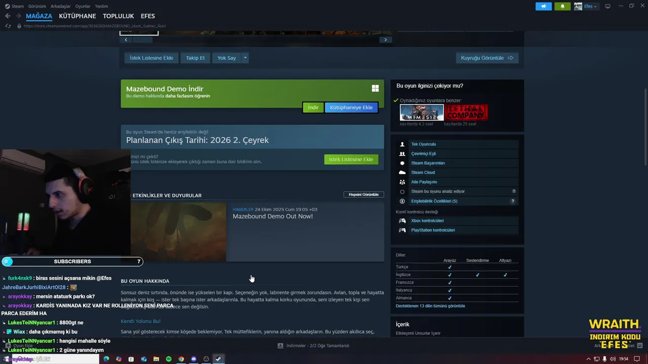
Task: Reload the store page with the refresh icon
Action: coord(8,26)
